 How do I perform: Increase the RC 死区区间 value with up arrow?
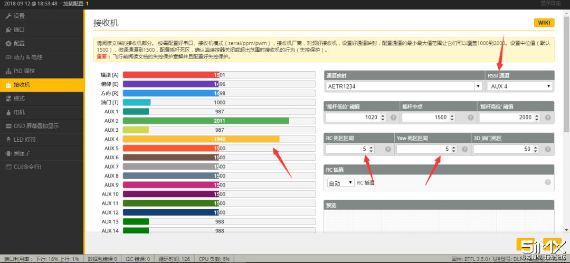[x=371, y=147]
